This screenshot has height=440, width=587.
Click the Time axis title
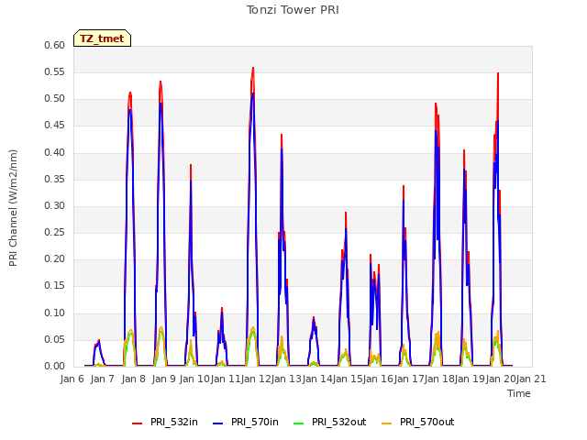(x=519, y=393)
